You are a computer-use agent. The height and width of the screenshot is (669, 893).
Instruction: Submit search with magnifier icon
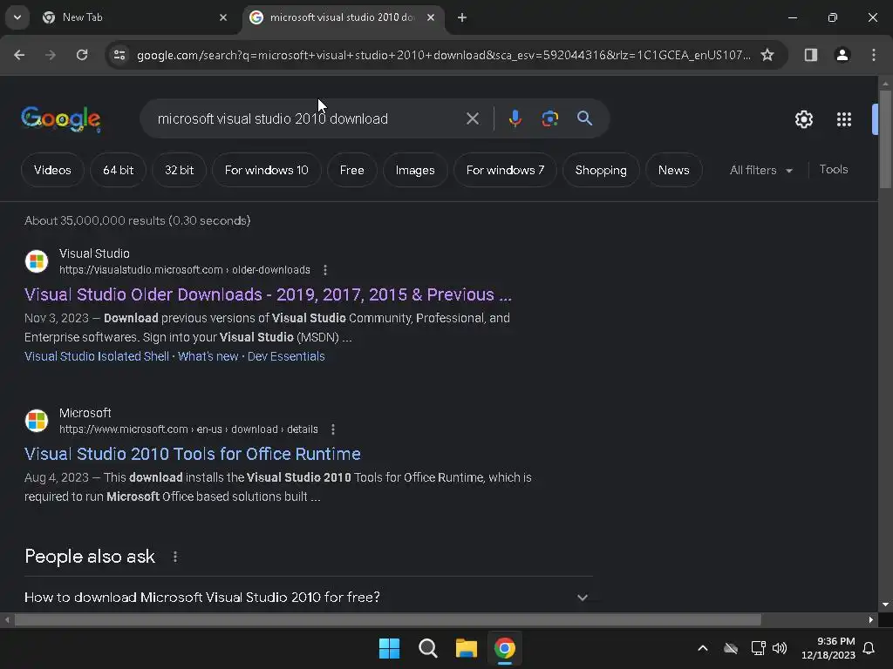point(584,118)
